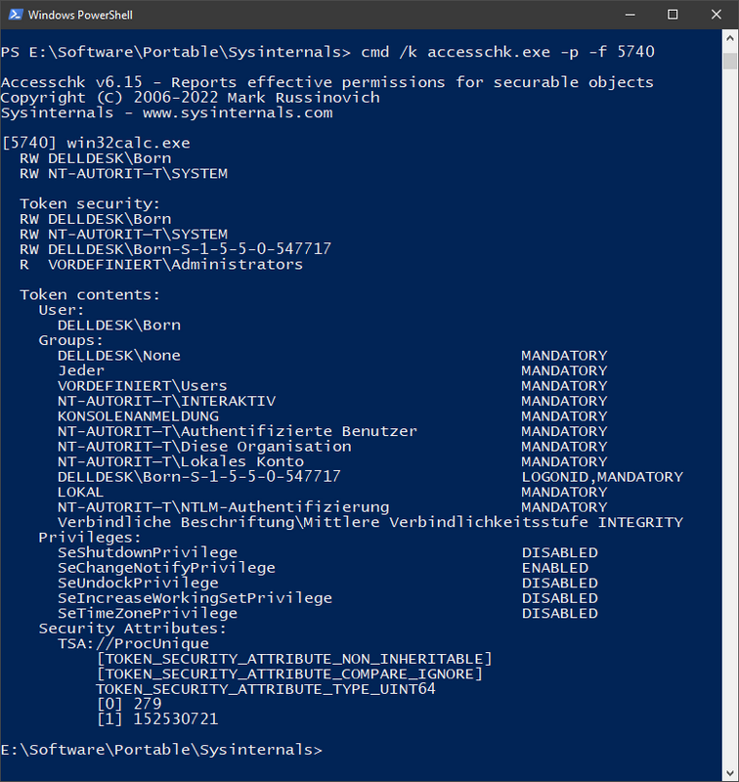This screenshot has height=782, width=739.
Task: Click the bottom command prompt line
Action: (160, 750)
